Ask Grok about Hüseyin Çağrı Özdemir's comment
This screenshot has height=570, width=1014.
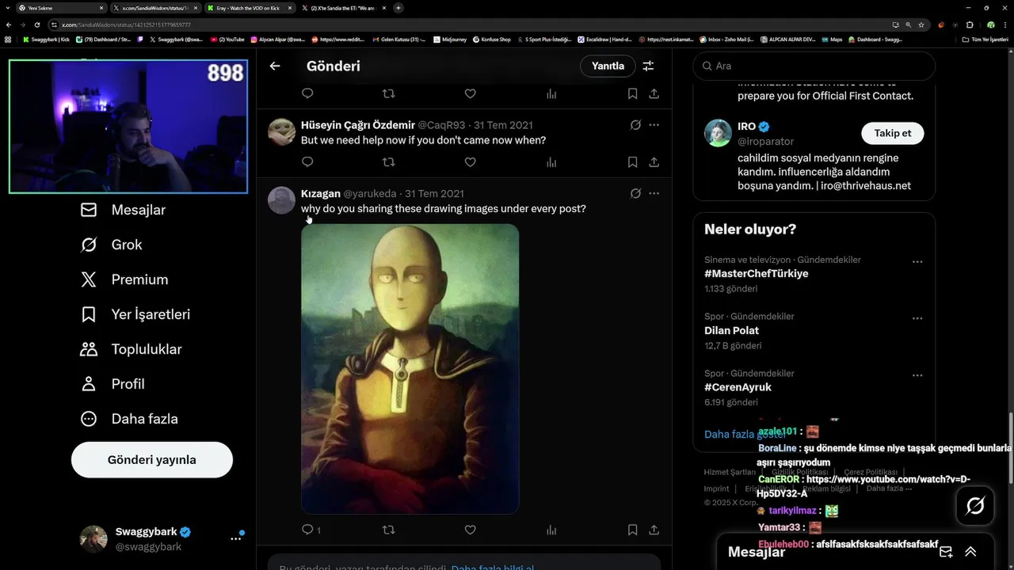coord(635,125)
